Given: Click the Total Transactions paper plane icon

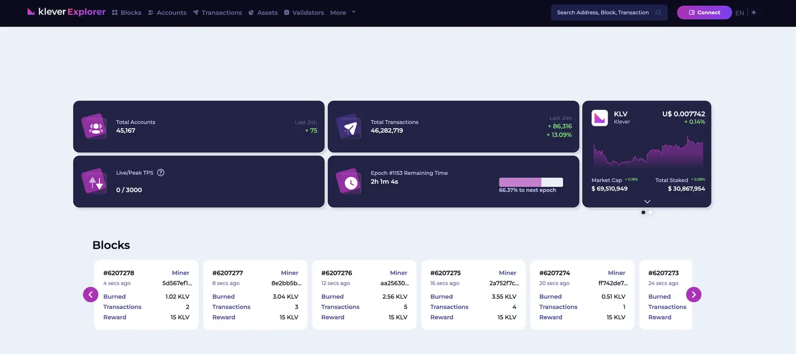Looking at the screenshot, I should coord(349,126).
